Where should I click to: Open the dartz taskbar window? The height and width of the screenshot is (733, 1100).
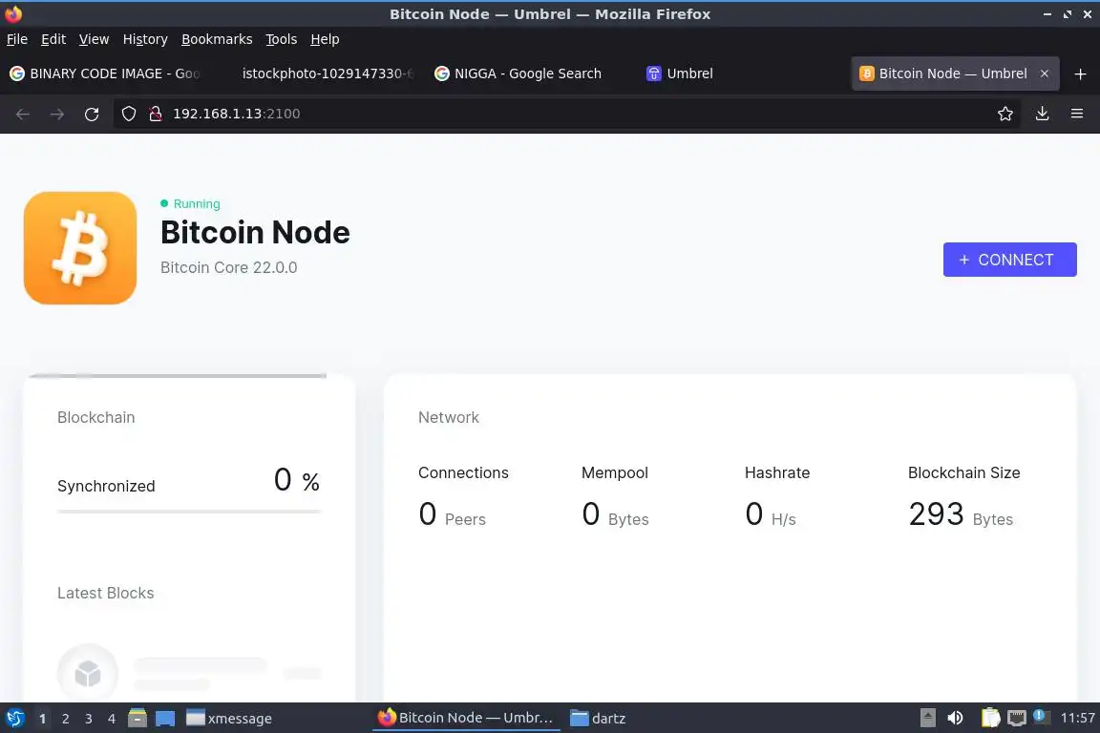[599, 719]
